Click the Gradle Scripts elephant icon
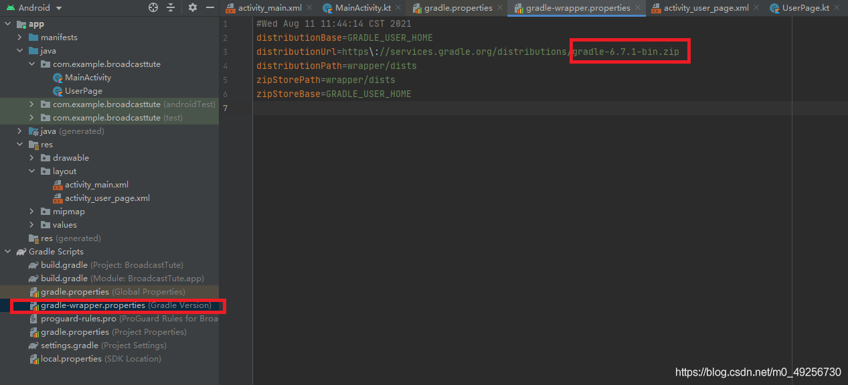Image resolution: width=848 pixels, height=385 pixels. tap(21, 252)
